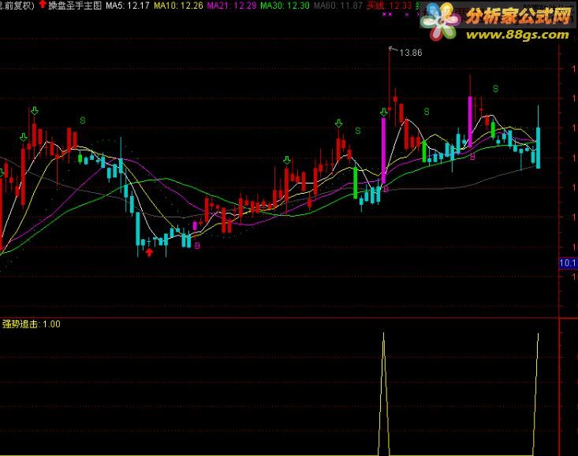Click the red up arrow beside 操盘圣手主图
Image resolution: width=578 pixels, height=456 pixels.
pos(43,5)
